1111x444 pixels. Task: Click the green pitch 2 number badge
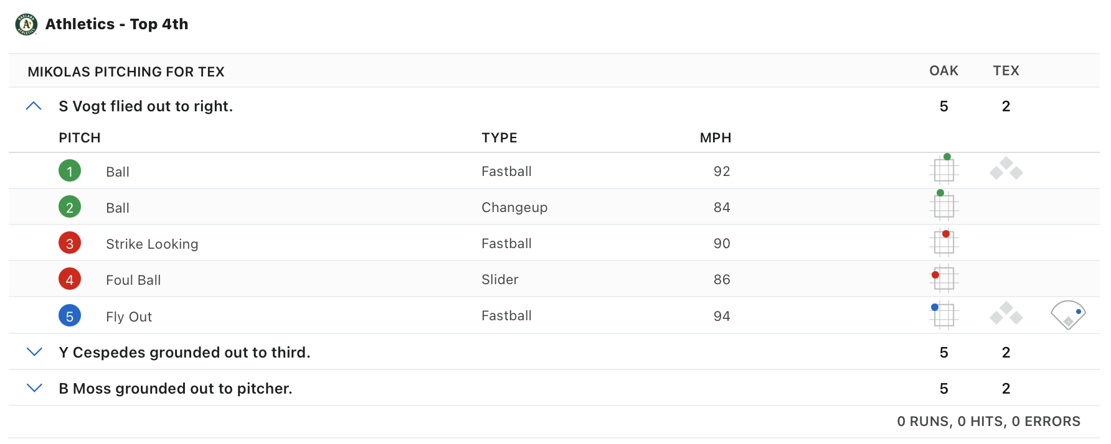point(70,207)
